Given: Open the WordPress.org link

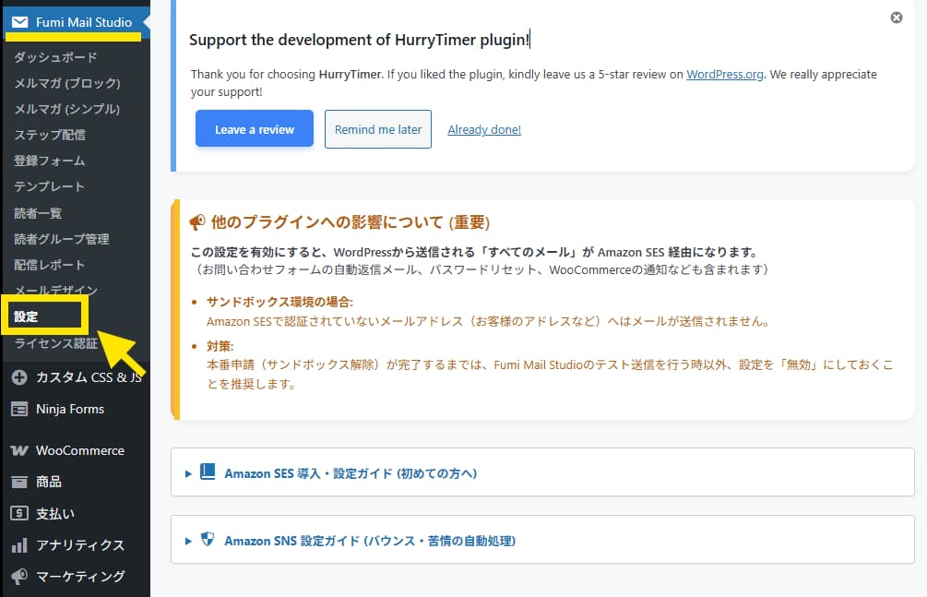Looking at the screenshot, I should pos(724,75).
